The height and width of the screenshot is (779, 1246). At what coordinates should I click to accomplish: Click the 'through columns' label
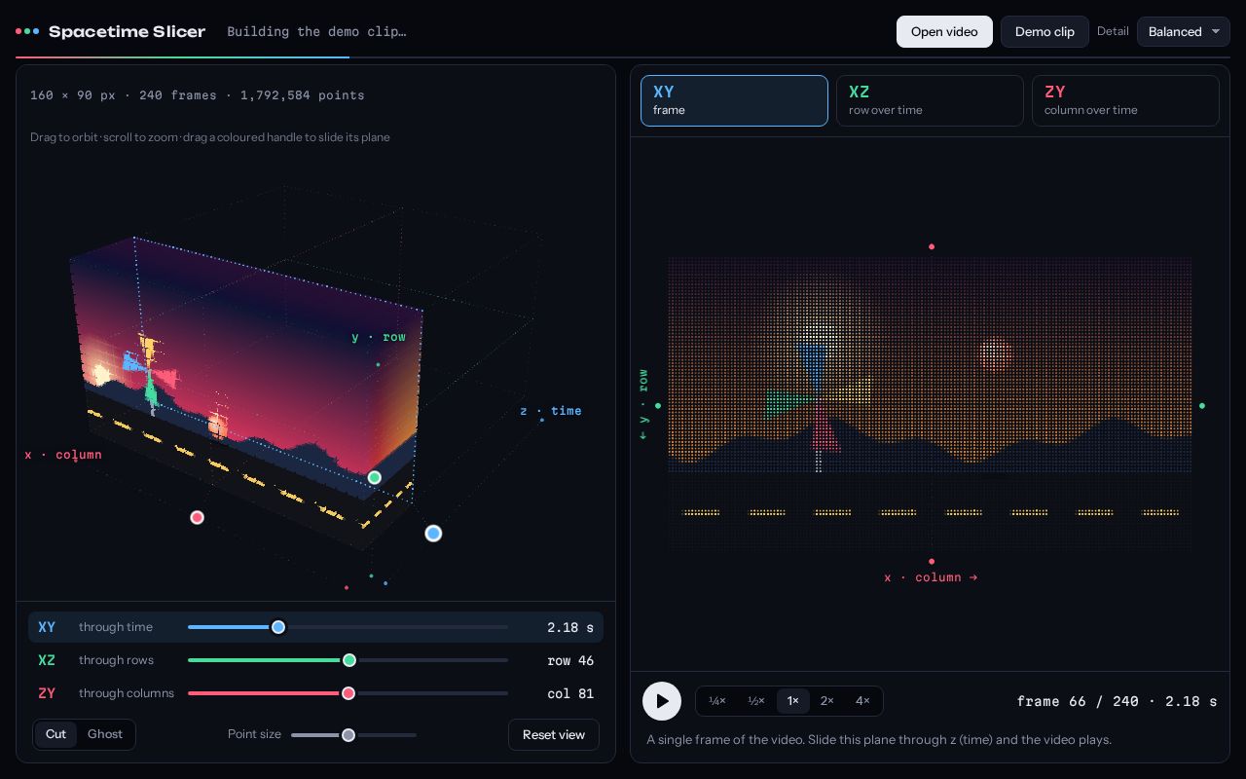coord(127,693)
